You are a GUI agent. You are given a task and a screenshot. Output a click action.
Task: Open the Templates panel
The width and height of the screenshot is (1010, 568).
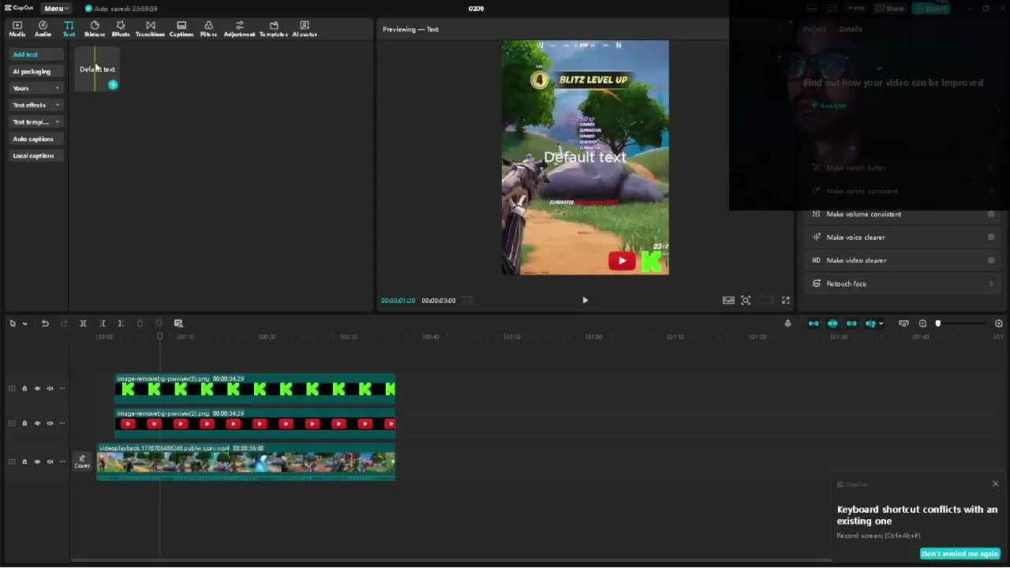(274, 29)
